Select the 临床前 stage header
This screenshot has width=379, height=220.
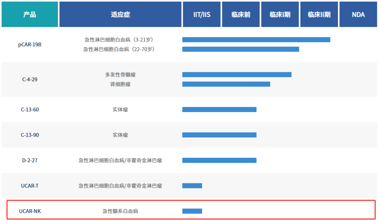point(241,14)
